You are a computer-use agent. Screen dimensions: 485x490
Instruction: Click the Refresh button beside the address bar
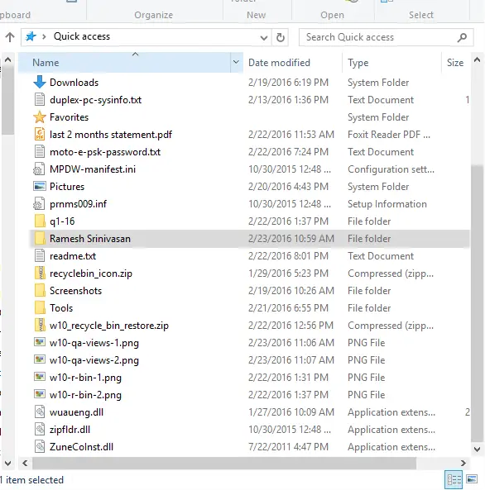point(281,37)
